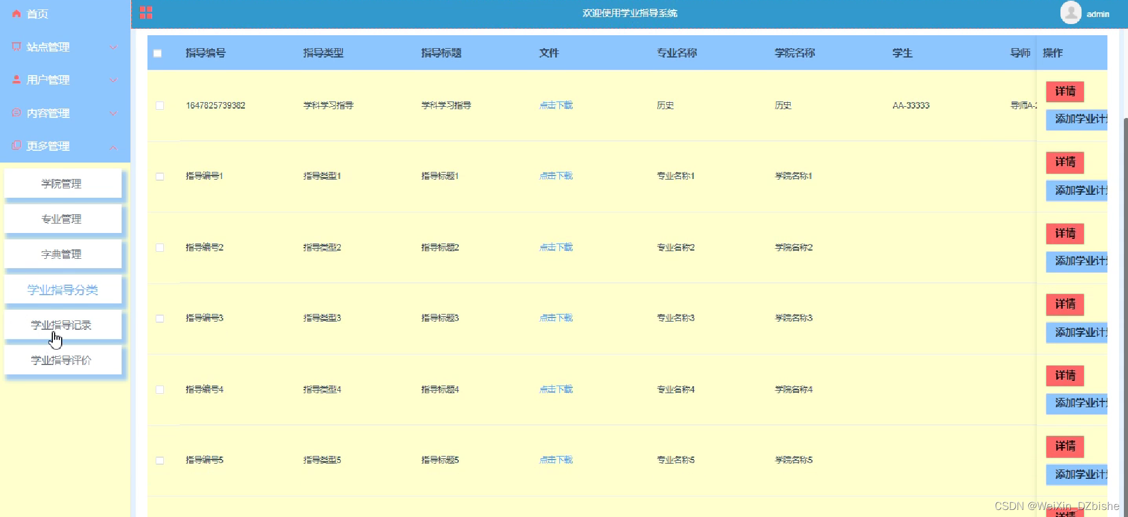Click 专业名称 column header
This screenshot has height=517, width=1128.
point(677,53)
